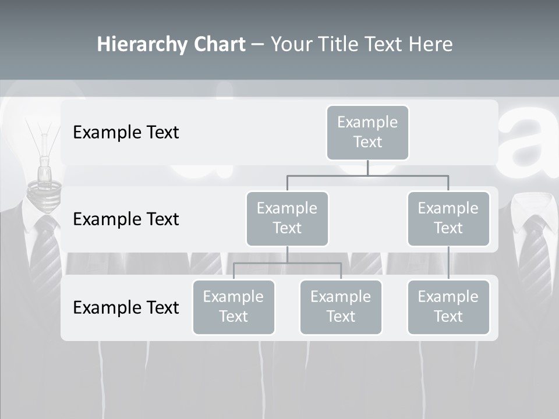The image size is (559, 419).
Task: Select the horizontal connector above bottom-left boxes
Action: [x=287, y=263]
